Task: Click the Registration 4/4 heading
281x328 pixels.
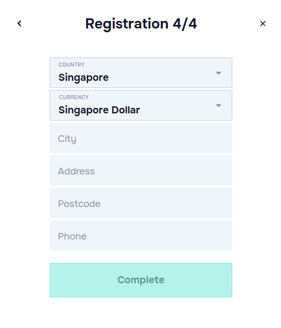Action: click(141, 23)
